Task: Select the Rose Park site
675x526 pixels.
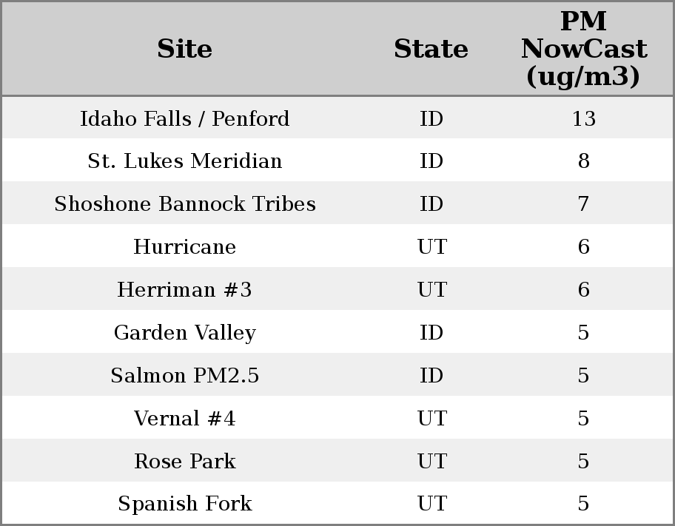Action: [184, 462]
